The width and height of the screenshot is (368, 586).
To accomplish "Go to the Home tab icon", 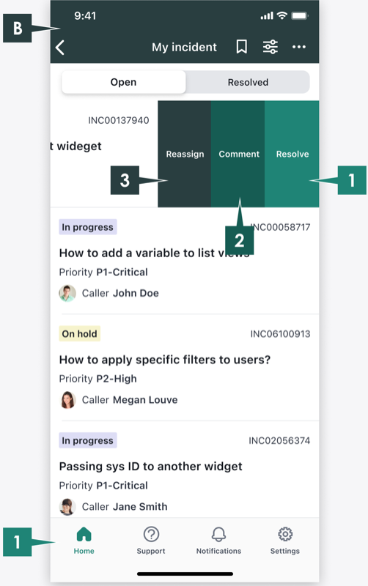I will [x=84, y=534].
